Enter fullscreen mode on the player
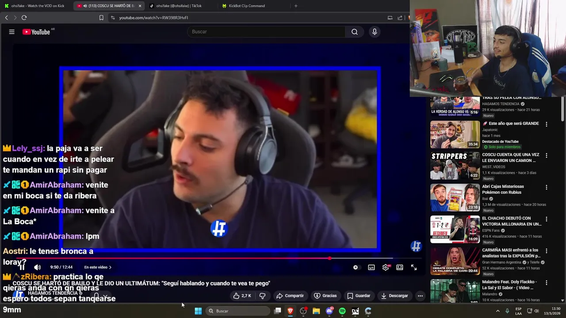 414,267
